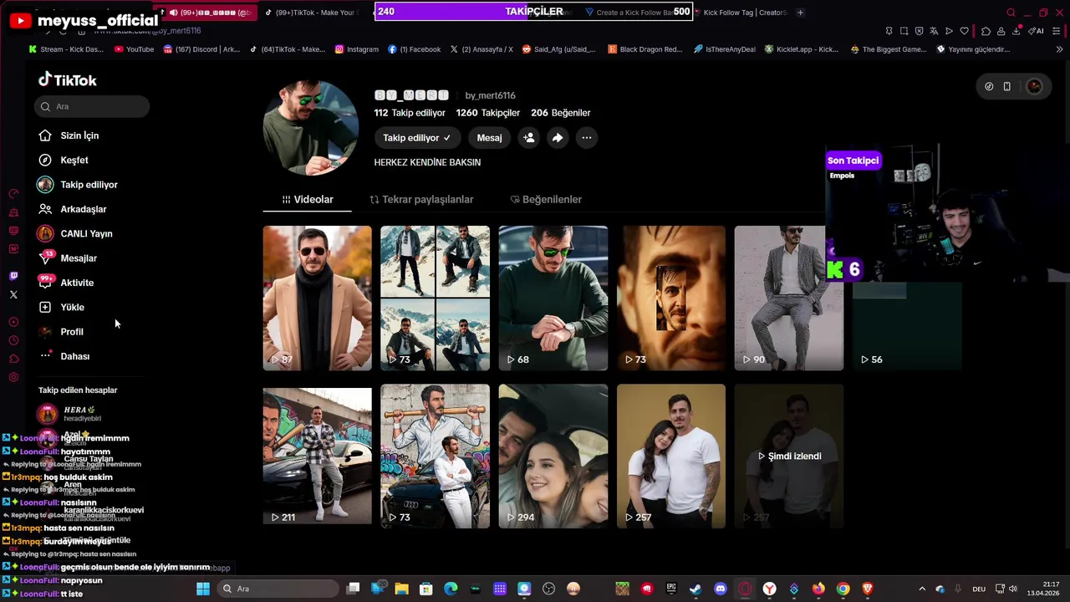Open Steam from the taskbar
1070x602 pixels.
click(x=695, y=589)
